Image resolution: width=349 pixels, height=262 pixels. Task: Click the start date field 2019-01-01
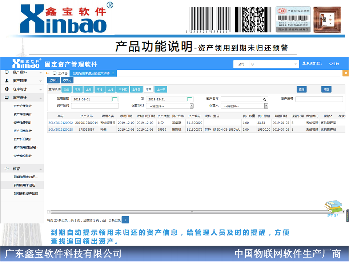tap(91, 99)
